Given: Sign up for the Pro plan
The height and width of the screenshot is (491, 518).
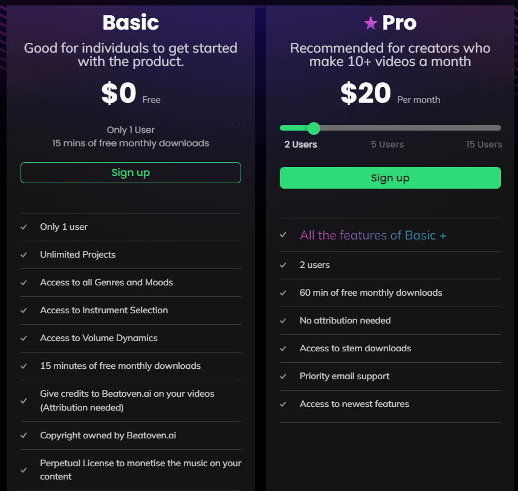Looking at the screenshot, I should tap(390, 178).
